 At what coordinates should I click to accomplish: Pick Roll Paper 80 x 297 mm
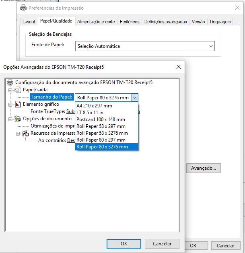click(x=107, y=140)
